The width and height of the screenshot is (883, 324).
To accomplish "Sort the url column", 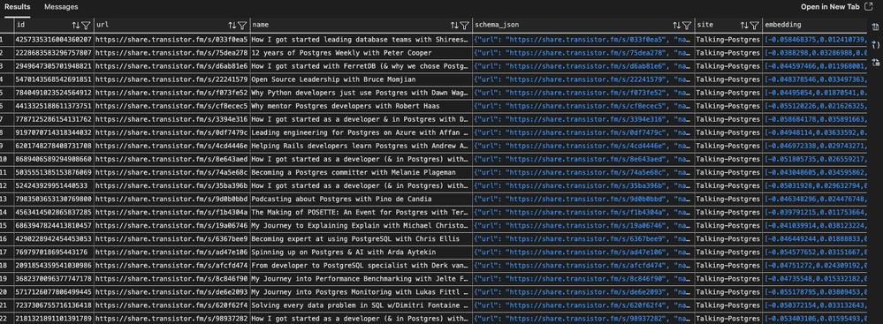I will pyautogui.click(x=232, y=26).
